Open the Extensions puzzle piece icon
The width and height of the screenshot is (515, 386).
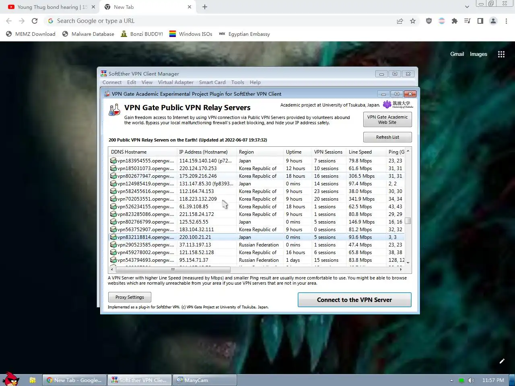[455, 21]
